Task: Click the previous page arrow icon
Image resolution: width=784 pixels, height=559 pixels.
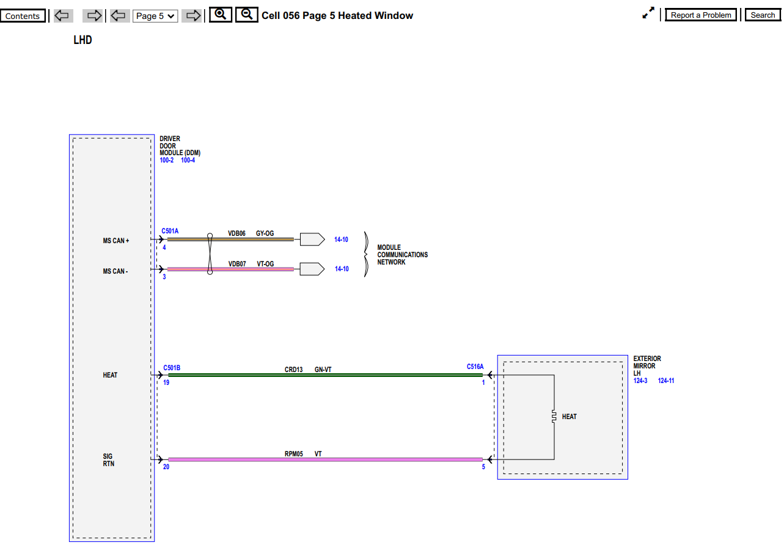Action: click(119, 15)
